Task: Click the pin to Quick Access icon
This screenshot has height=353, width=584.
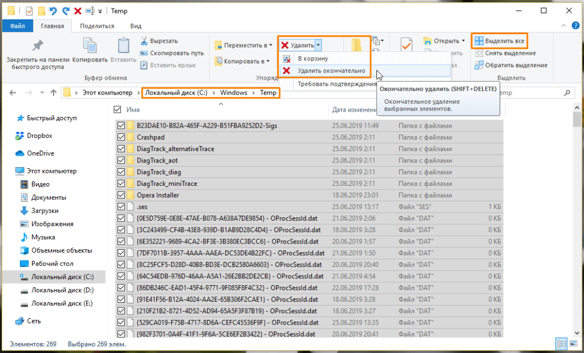Action: [38, 46]
